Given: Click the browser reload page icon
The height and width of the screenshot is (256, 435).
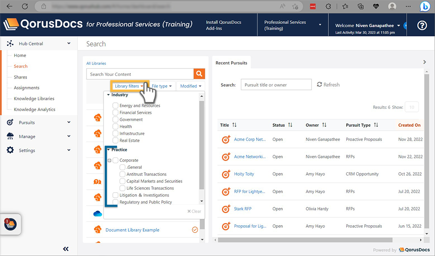Looking at the screenshot, I should (25, 7).
